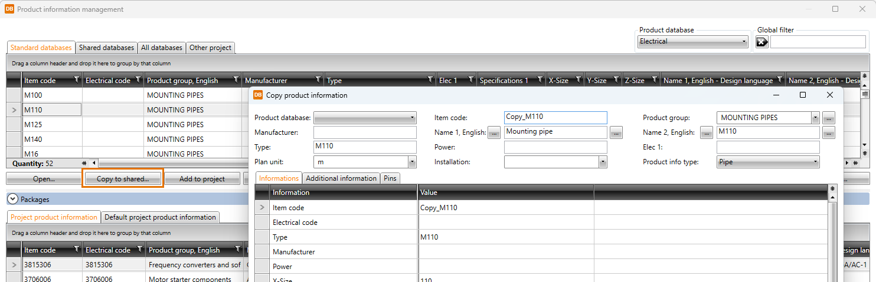Open the Additional information tab
The width and height of the screenshot is (876, 282).
[341, 178]
